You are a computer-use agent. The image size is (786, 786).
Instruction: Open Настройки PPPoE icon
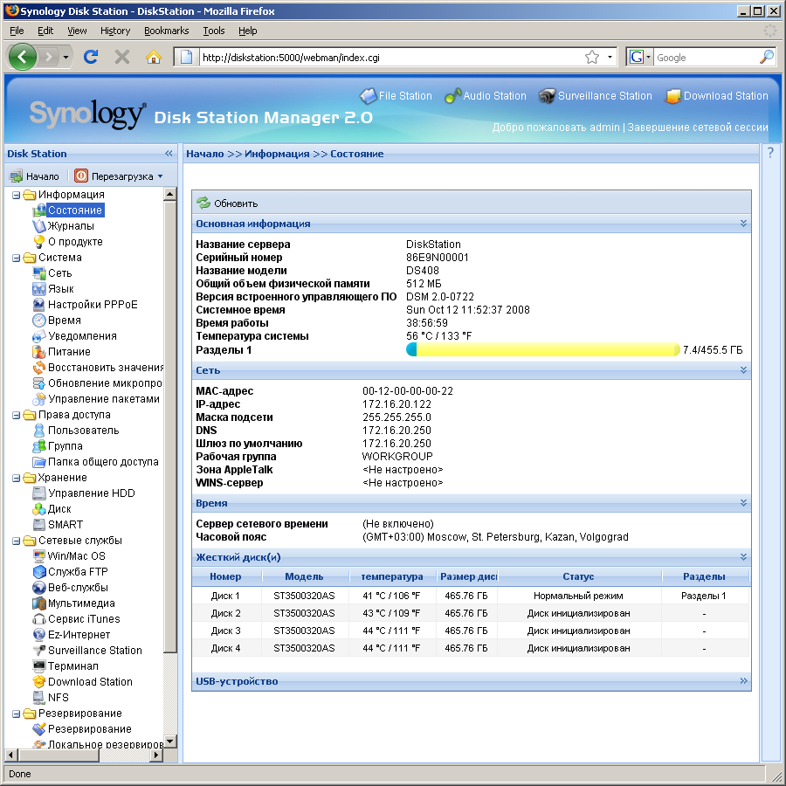coord(39,304)
